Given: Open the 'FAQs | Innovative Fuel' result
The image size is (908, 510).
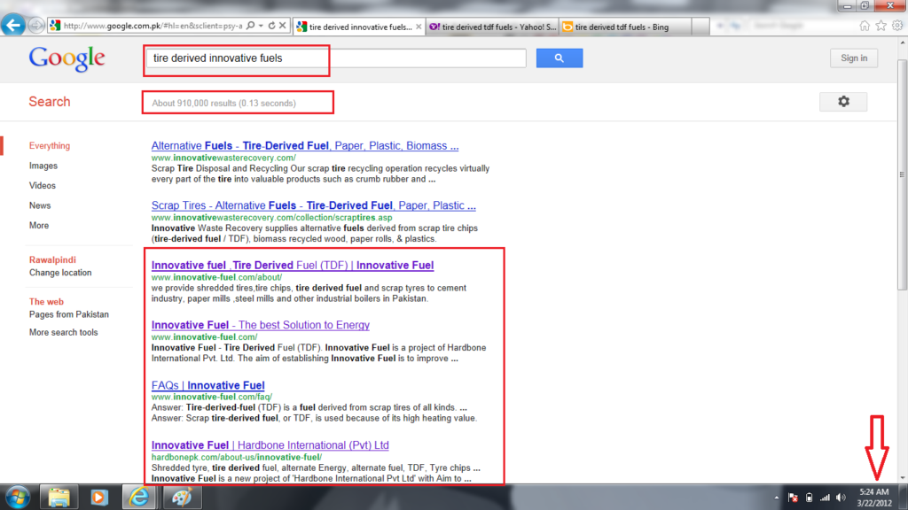Looking at the screenshot, I should (x=207, y=385).
